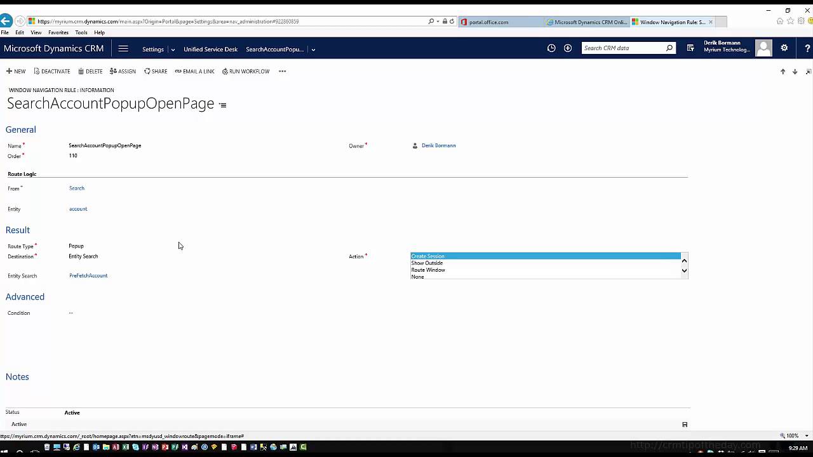Click ASSIGN in the command bar
Image resolution: width=813 pixels, height=457 pixels.
point(123,71)
